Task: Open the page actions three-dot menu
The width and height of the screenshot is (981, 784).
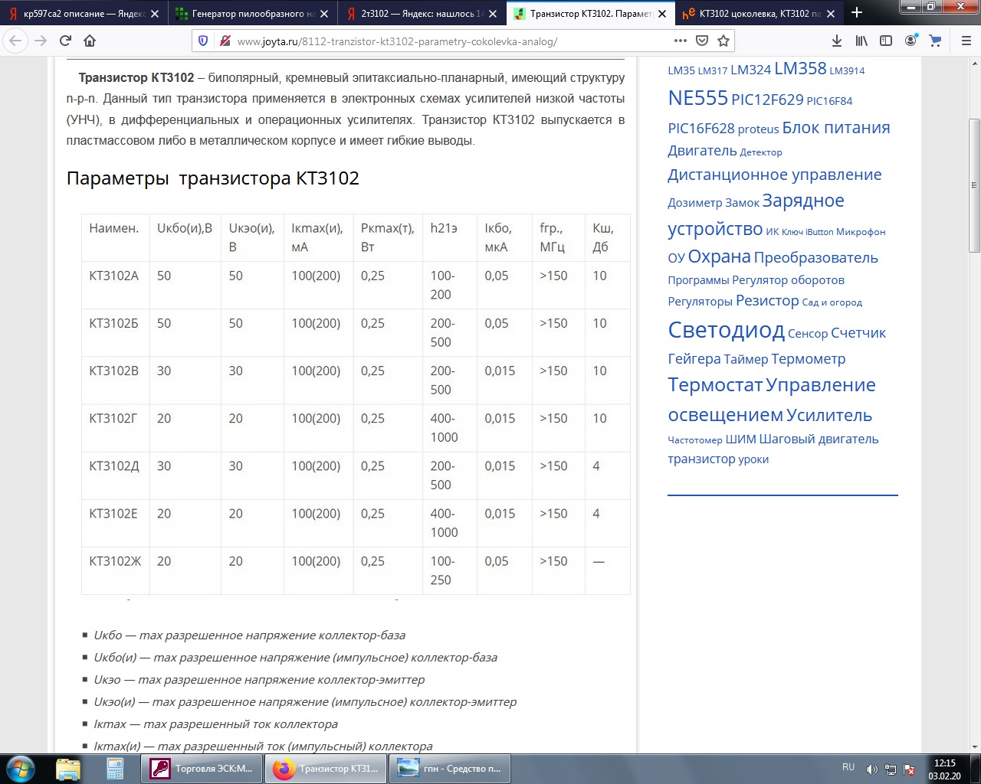Action: coord(681,41)
